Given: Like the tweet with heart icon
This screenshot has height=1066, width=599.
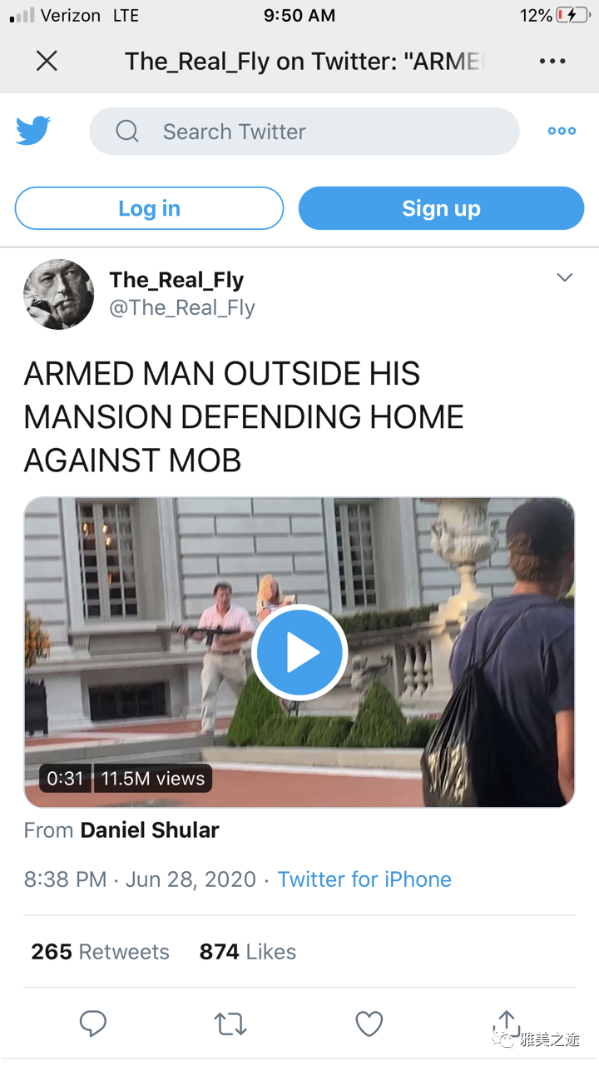Looking at the screenshot, I should coord(369,1024).
